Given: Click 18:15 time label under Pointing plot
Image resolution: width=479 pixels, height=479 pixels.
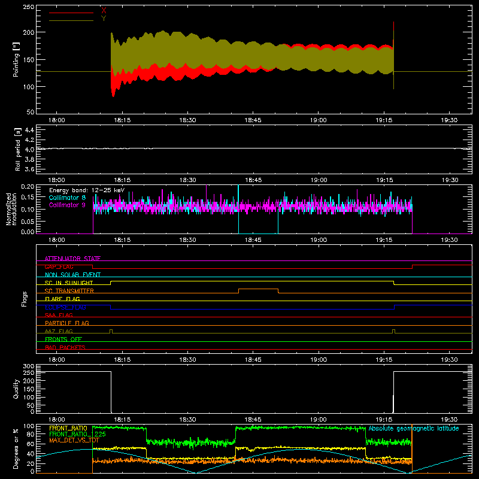Looking at the screenshot, I should pyautogui.click(x=122, y=120).
